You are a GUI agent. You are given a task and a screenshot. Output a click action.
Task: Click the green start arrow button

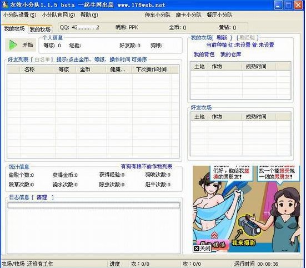21,45
